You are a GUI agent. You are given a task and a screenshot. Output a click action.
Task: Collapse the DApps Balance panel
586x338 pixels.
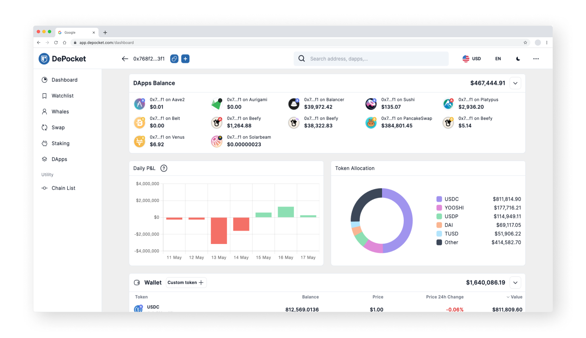click(x=515, y=83)
